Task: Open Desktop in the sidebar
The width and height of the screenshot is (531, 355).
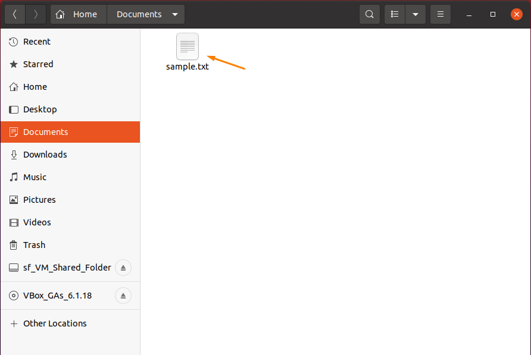Action: pos(70,109)
